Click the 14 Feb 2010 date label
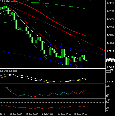The width and height of the screenshot is (115, 116). (x=64, y=114)
